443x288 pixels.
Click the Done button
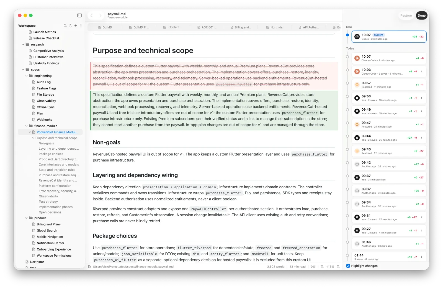(x=421, y=16)
